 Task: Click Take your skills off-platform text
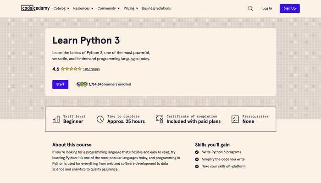pos(224,166)
